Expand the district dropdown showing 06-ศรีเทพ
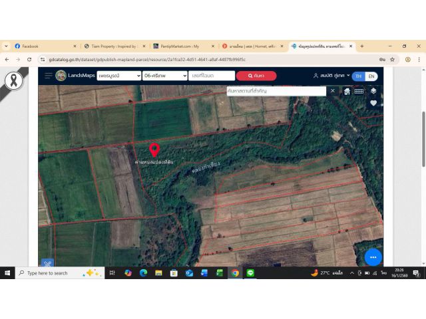This screenshot has width=426, height=319. coord(165,76)
